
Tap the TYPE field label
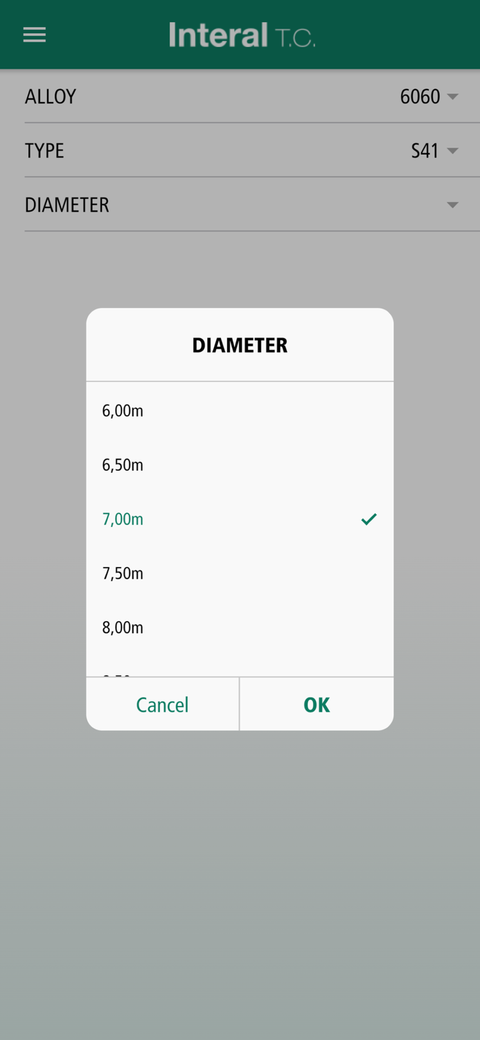pos(44,150)
